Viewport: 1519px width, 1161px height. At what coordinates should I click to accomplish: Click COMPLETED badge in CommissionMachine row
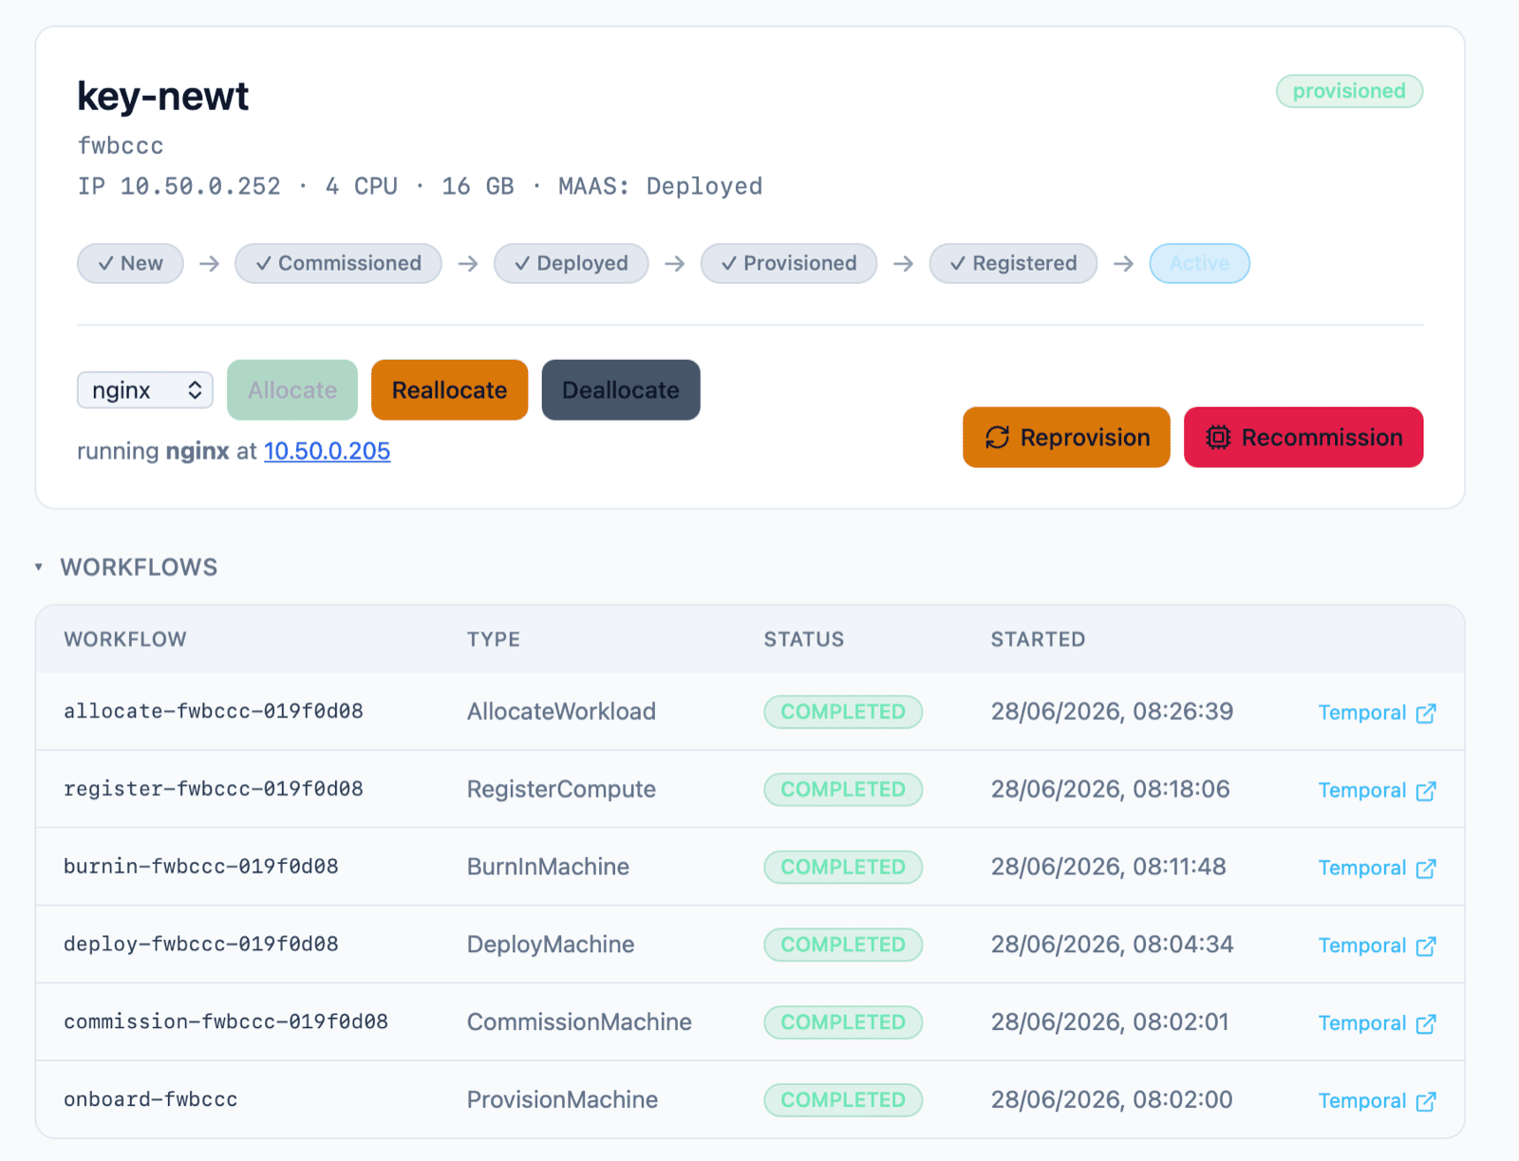(843, 1022)
